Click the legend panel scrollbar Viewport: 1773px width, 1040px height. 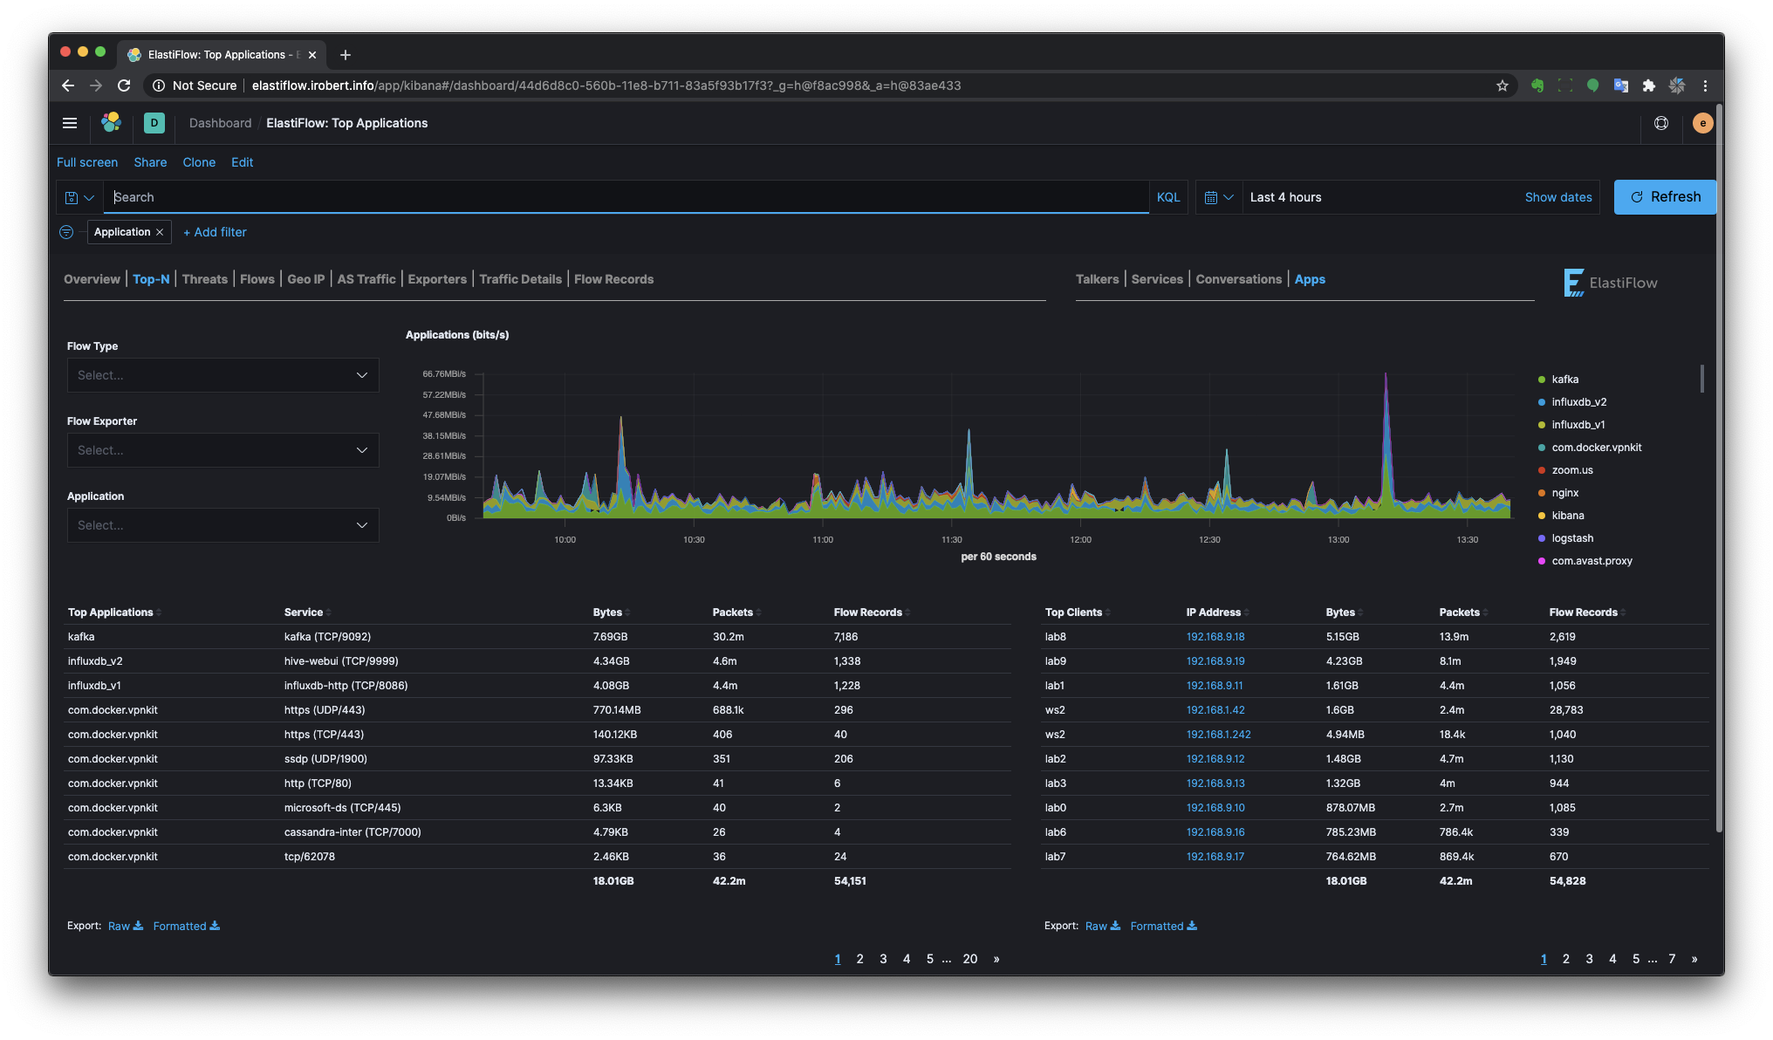click(1701, 379)
